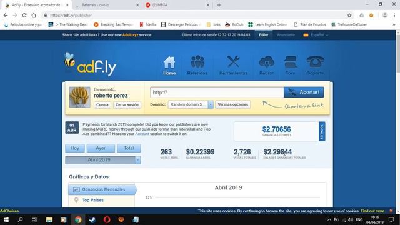Open the Windows notification center icon
The width and height of the screenshot is (400, 225).
click(391, 219)
